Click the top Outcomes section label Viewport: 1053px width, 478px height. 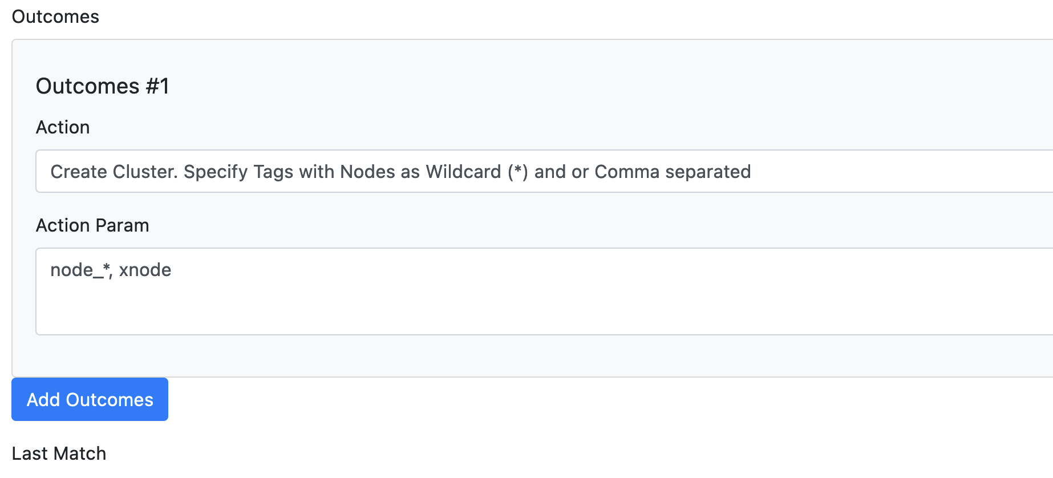(55, 17)
